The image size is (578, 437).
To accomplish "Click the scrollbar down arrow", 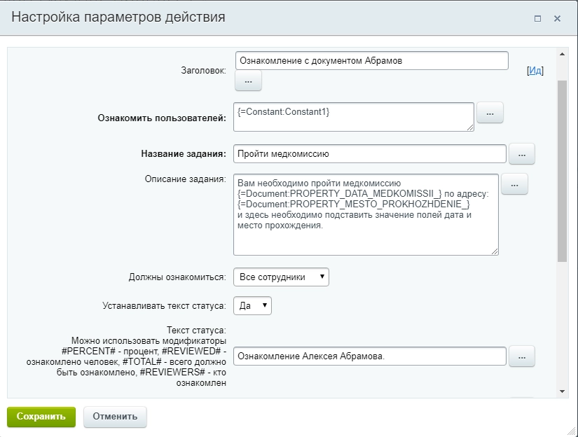I will (561, 392).
